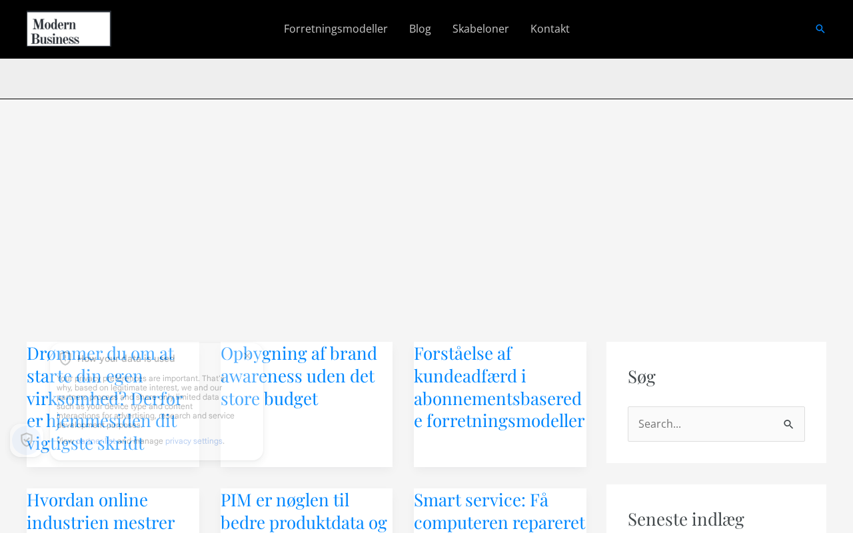This screenshot has height=533, width=853.
Task: Close the 'How your data is used' popup
Action: coord(247,357)
